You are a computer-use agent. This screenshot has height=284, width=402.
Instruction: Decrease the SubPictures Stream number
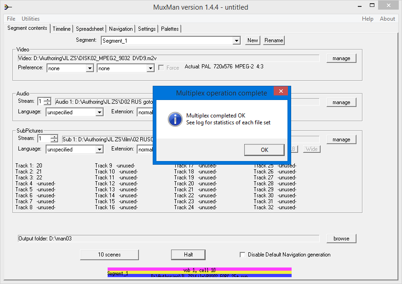[x=54, y=140]
